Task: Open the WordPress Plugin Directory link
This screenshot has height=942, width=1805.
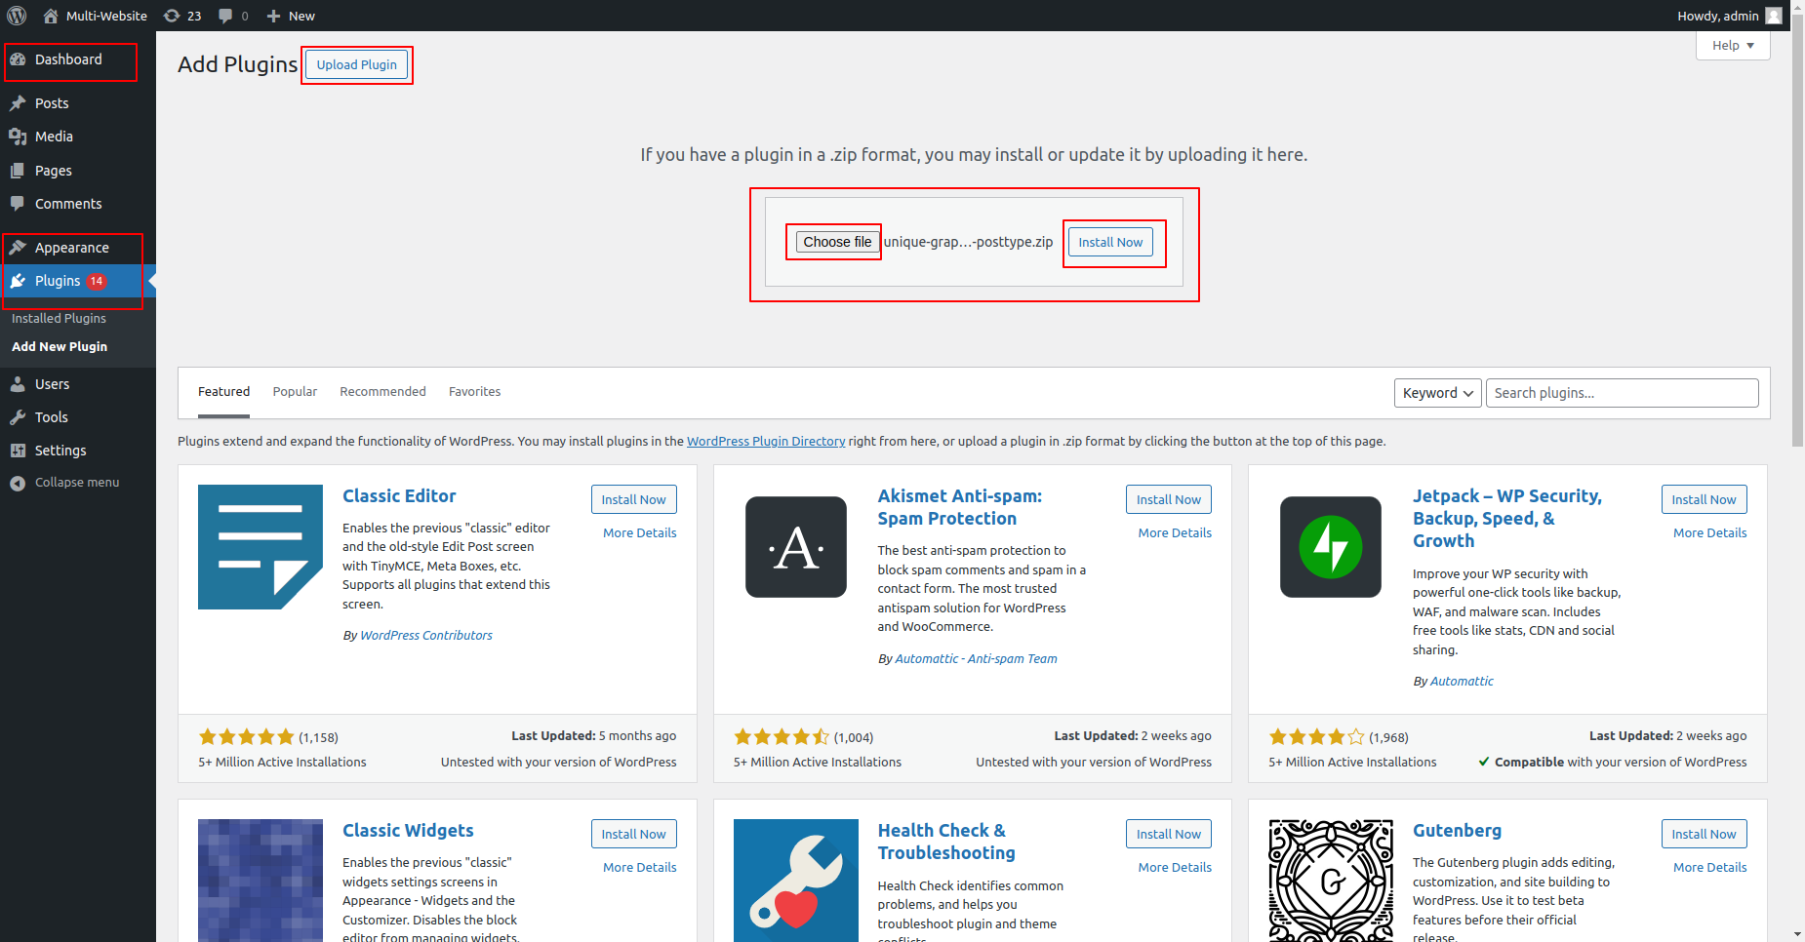Action: pyautogui.click(x=765, y=442)
